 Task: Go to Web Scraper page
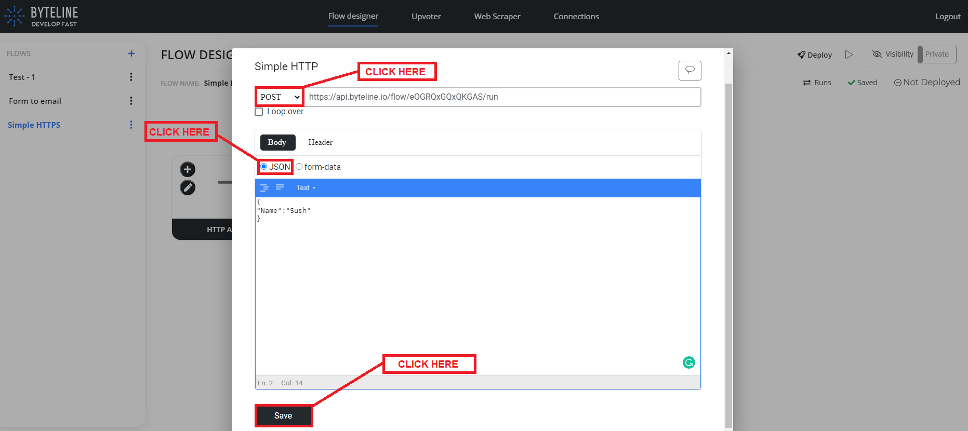click(x=497, y=17)
